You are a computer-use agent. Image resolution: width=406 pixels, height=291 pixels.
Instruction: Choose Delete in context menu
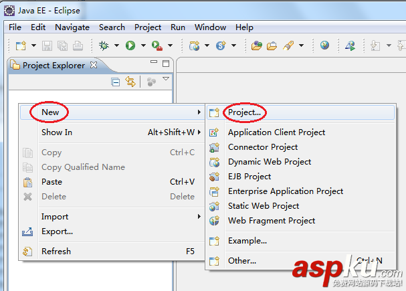112,197
